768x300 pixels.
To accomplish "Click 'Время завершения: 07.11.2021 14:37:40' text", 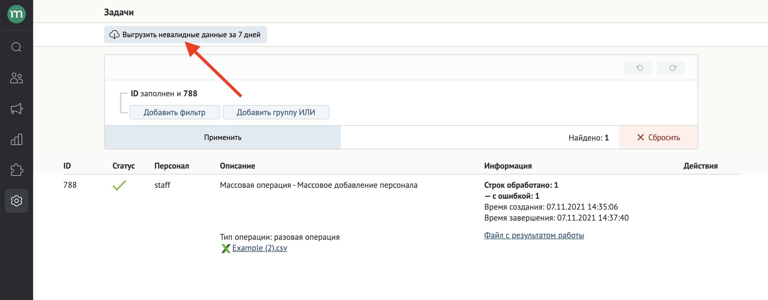I will pyautogui.click(x=556, y=218).
